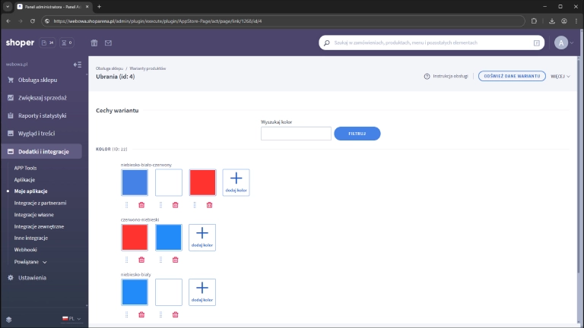Screen dimensions: 584x328
Task: Focus the Wyszukaj kolor input field
Action: (296, 134)
